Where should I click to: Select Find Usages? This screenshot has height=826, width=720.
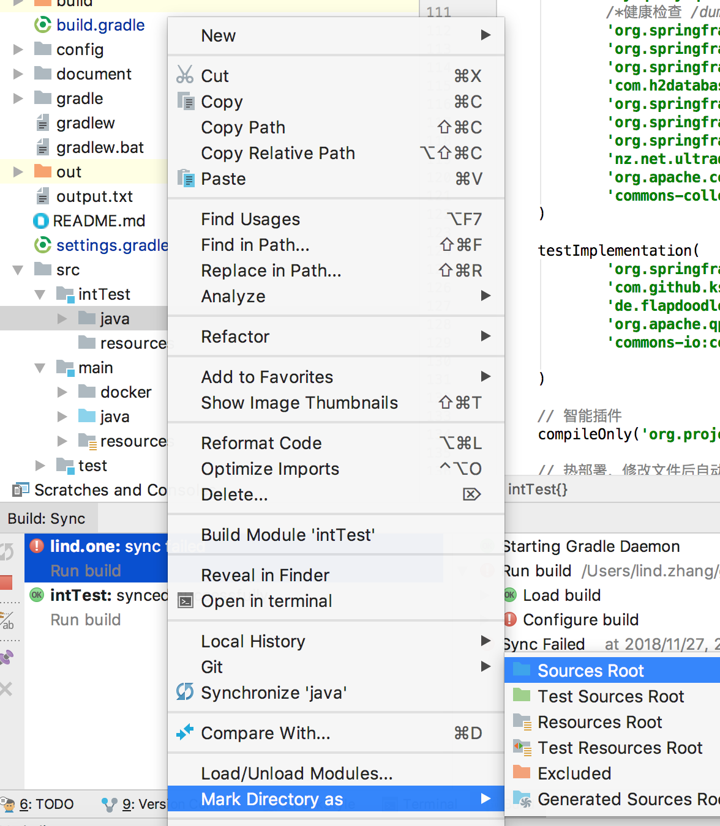click(336, 219)
